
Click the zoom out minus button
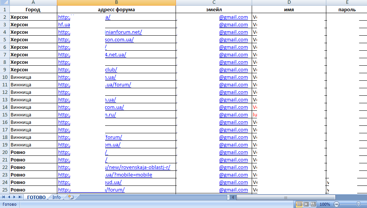tap(336, 204)
